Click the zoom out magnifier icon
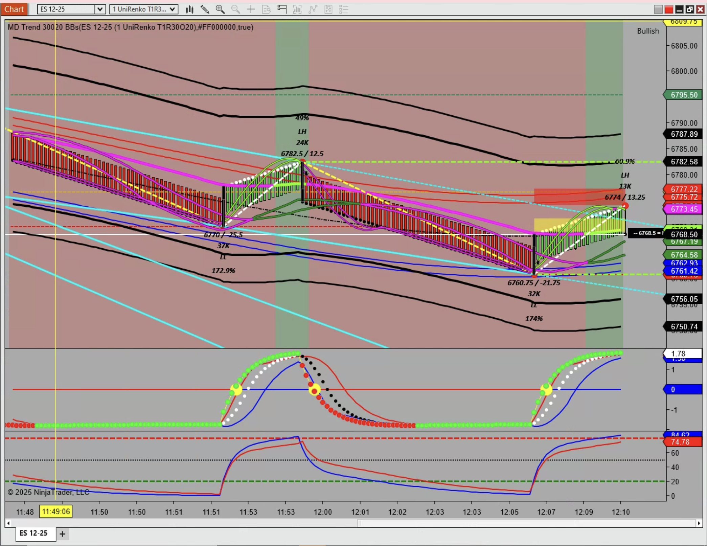707x546 pixels. (x=235, y=9)
